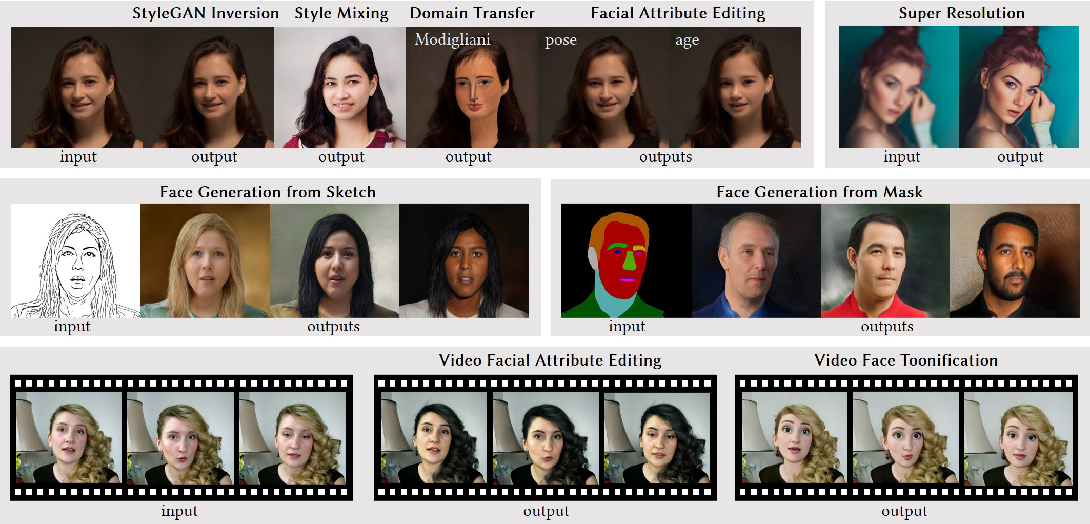Click 'output' caption under attribute editing filmstrip
The image size is (1090, 524).
pos(546,511)
